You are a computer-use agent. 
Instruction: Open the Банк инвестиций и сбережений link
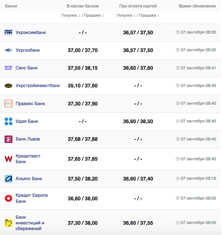click(30, 223)
